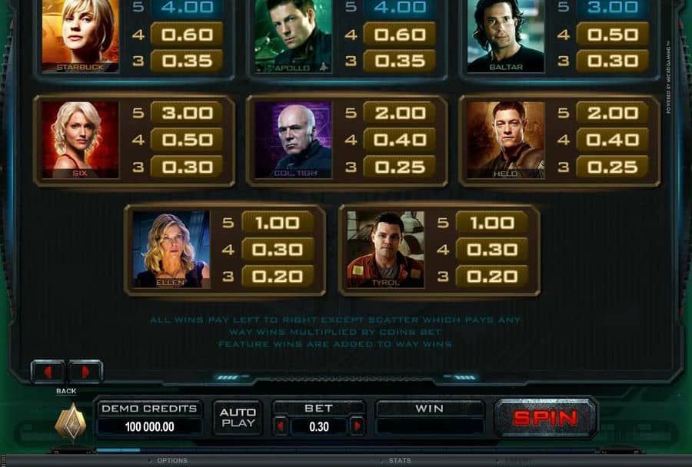Select the Starbuck character portrait
Image resolution: width=692 pixels, height=467 pixels.
80,36
